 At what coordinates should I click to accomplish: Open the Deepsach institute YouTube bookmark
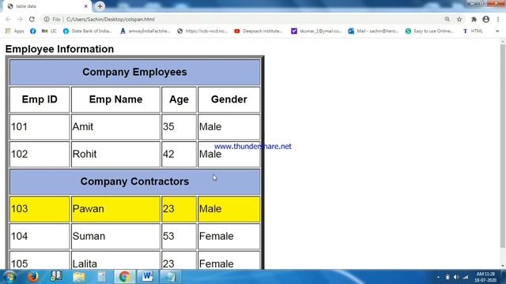pyautogui.click(x=259, y=31)
